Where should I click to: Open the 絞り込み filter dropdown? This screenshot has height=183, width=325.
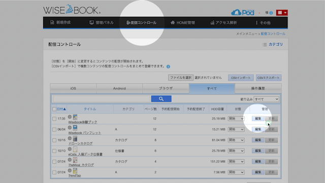(x=266, y=99)
